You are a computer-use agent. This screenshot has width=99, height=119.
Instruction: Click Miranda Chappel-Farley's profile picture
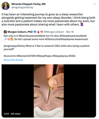pos(5,6)
